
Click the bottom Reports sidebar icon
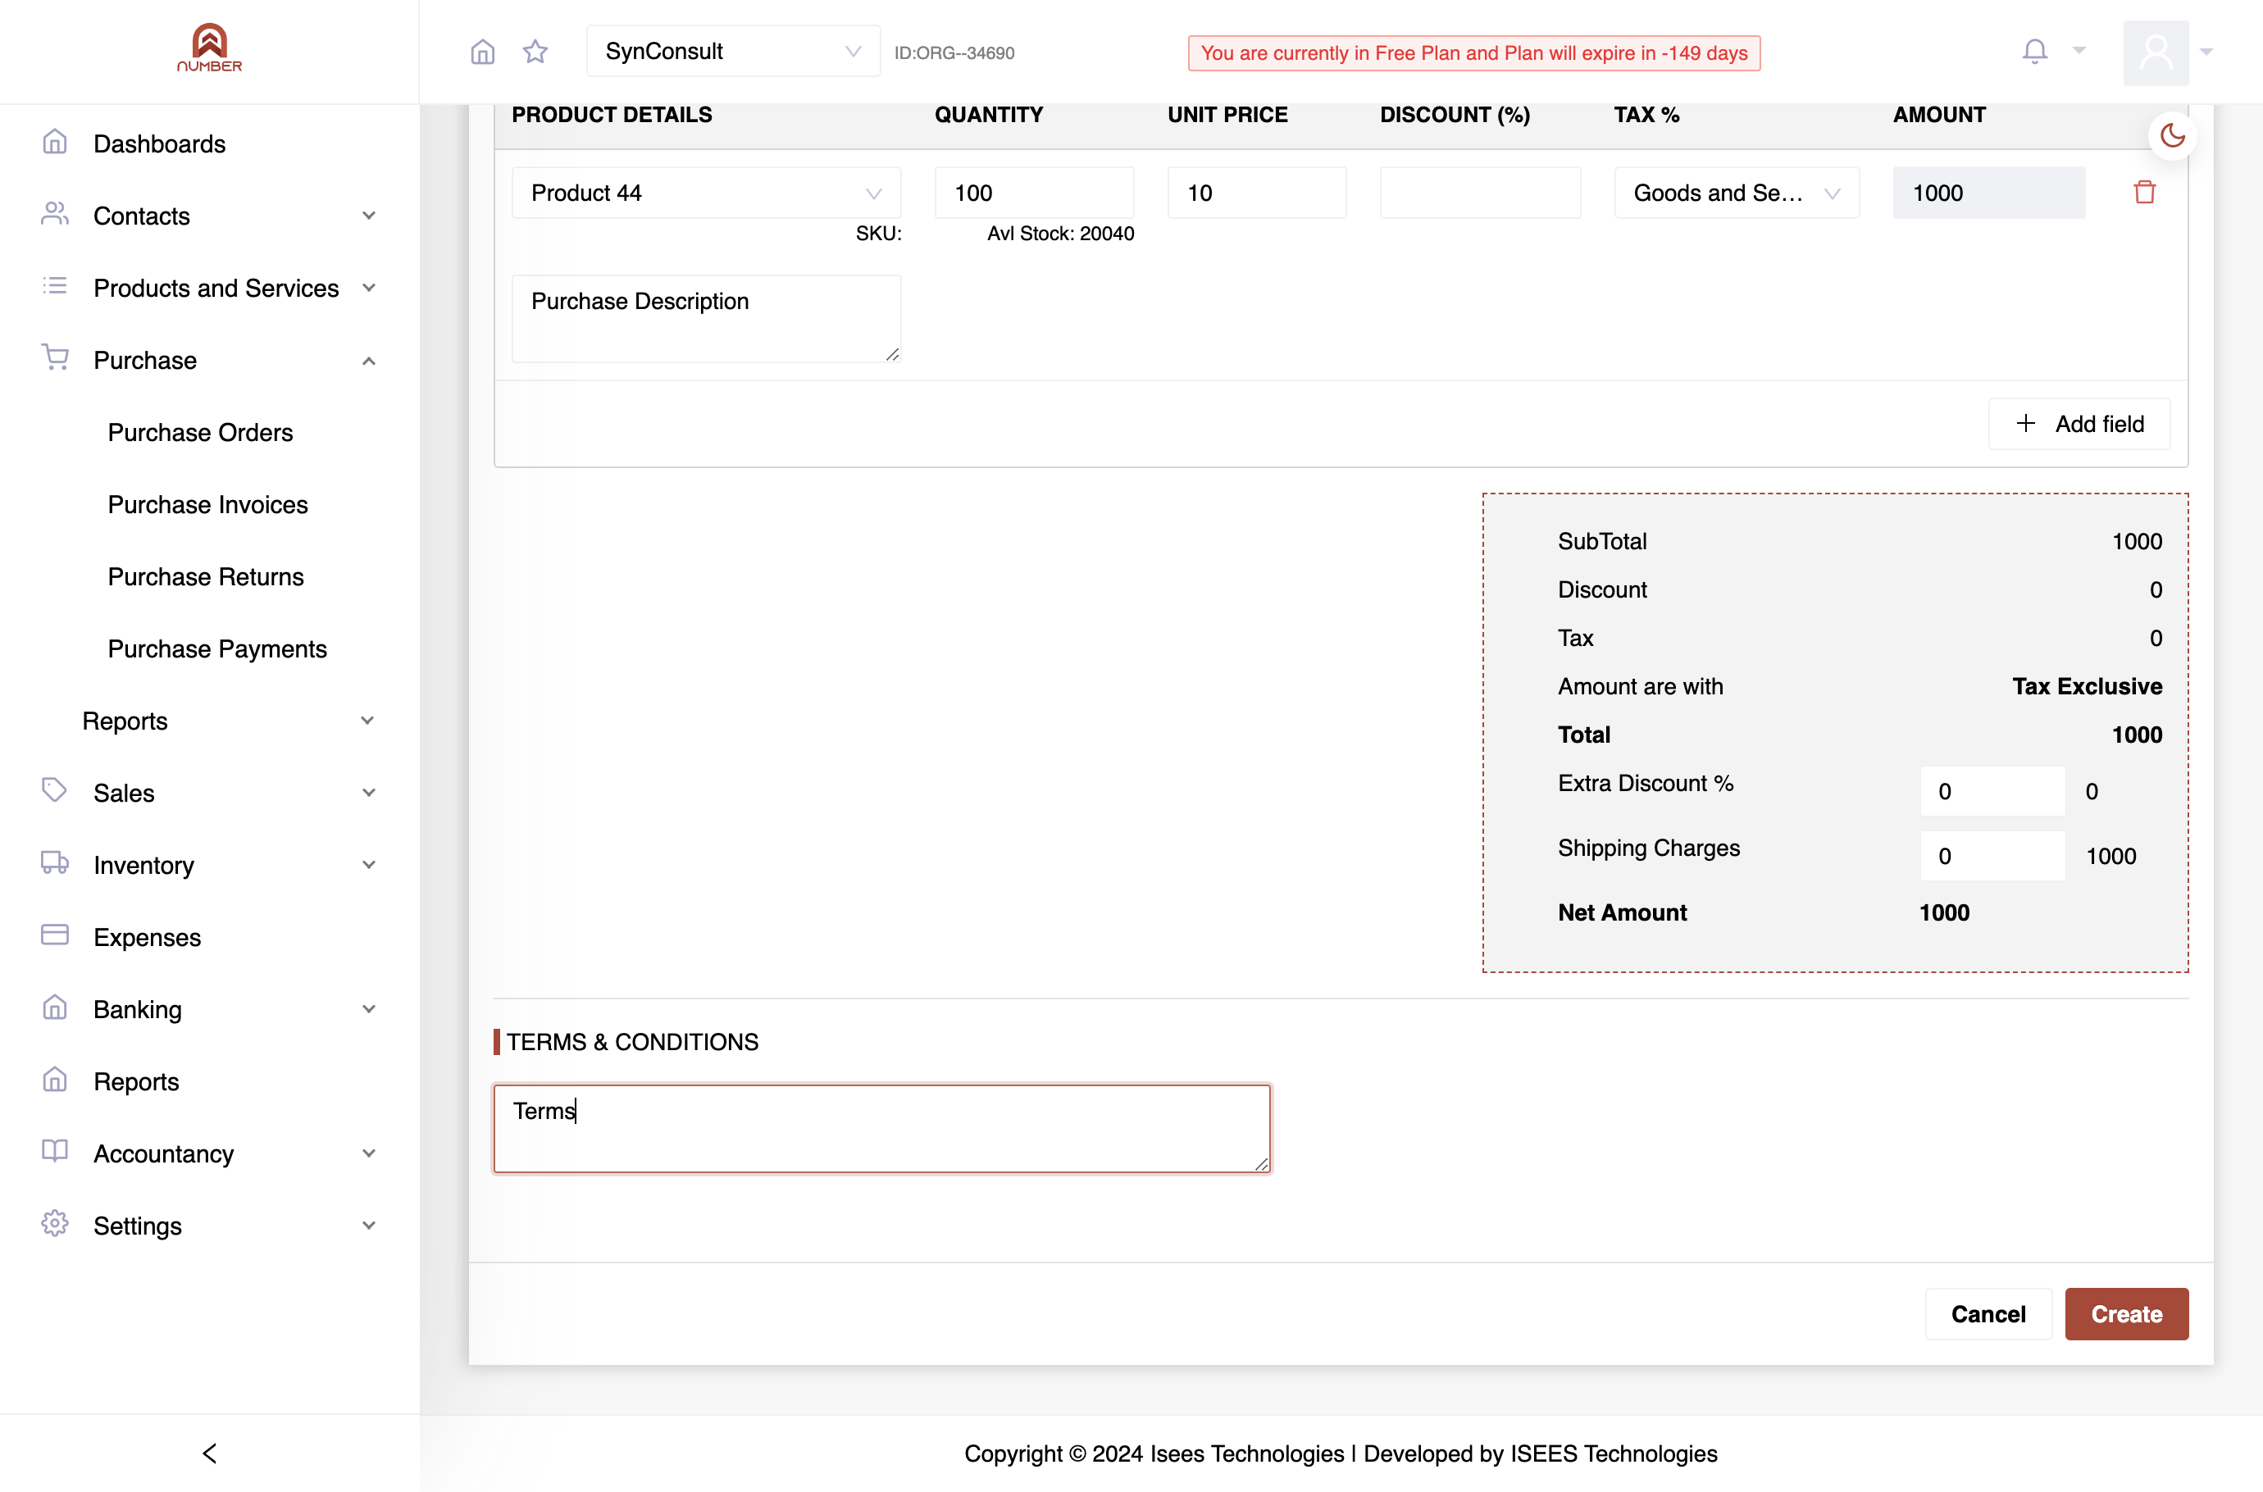click(x=55, y=1079)
